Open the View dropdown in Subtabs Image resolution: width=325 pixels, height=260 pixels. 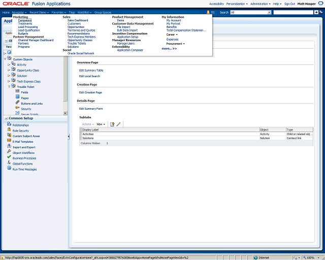[101, 124]
